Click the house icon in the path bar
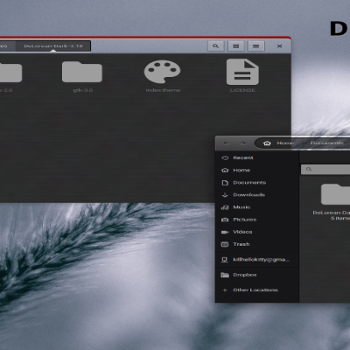350x350 pixels. pyautogui.click(x=267, y=143)
